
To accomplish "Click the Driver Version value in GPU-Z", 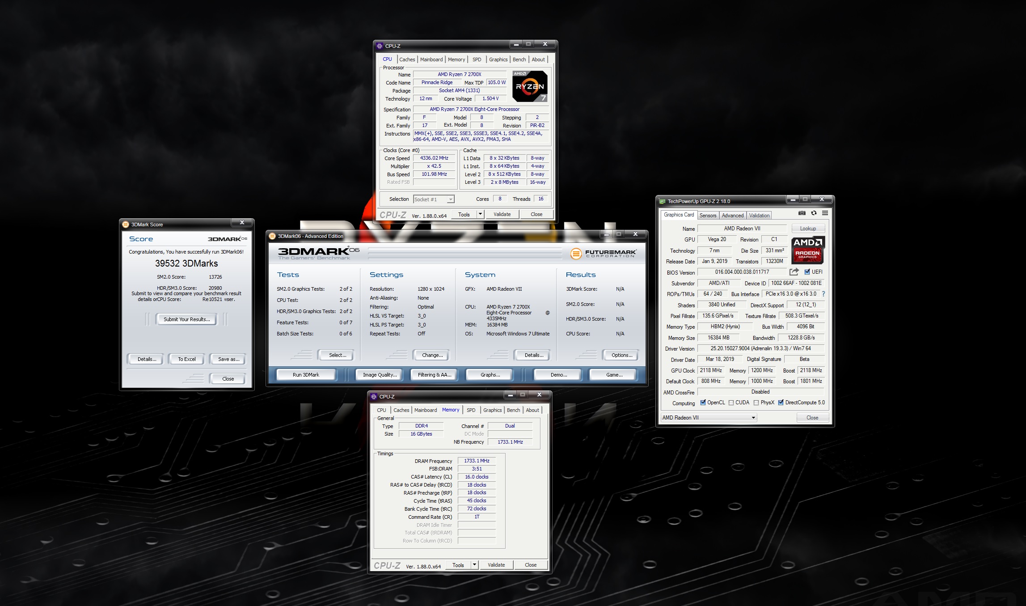I will click(760, 348).
